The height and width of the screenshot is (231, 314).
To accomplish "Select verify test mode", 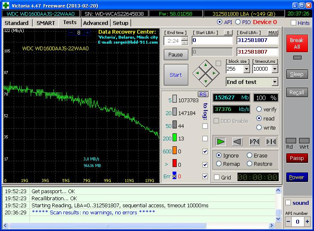I will tap(259, 109).
